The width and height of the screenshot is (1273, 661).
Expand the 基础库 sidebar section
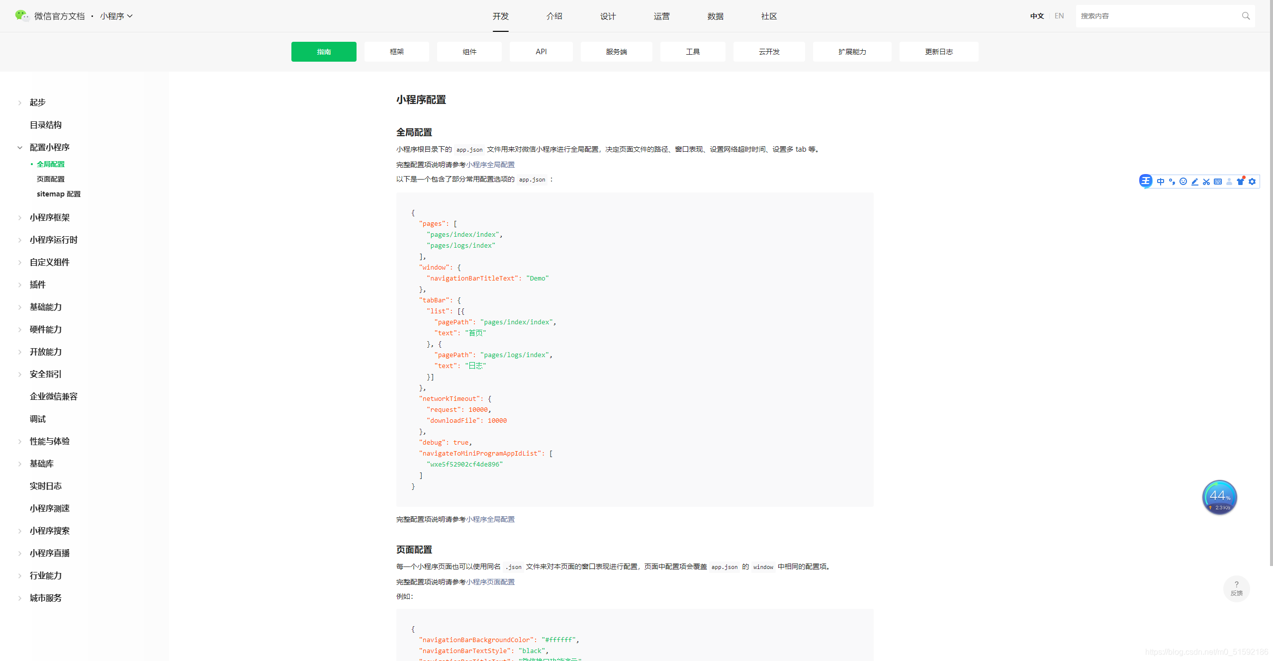tap(20, 464)
